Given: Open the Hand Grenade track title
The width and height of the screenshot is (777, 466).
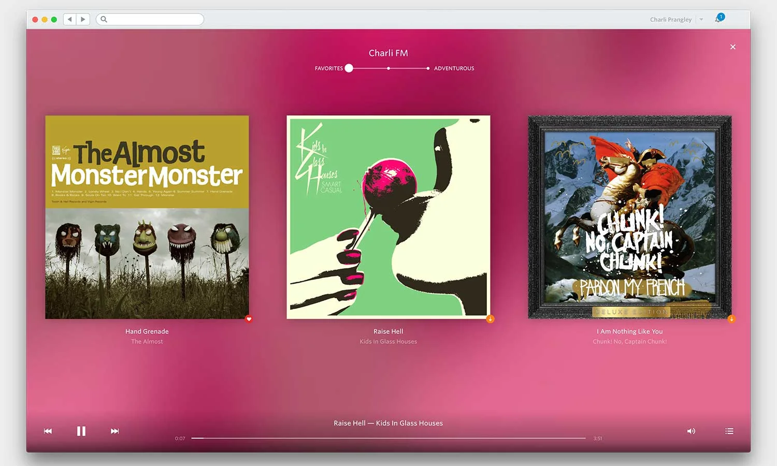Looking at the screenshot, I should [147, 331].
